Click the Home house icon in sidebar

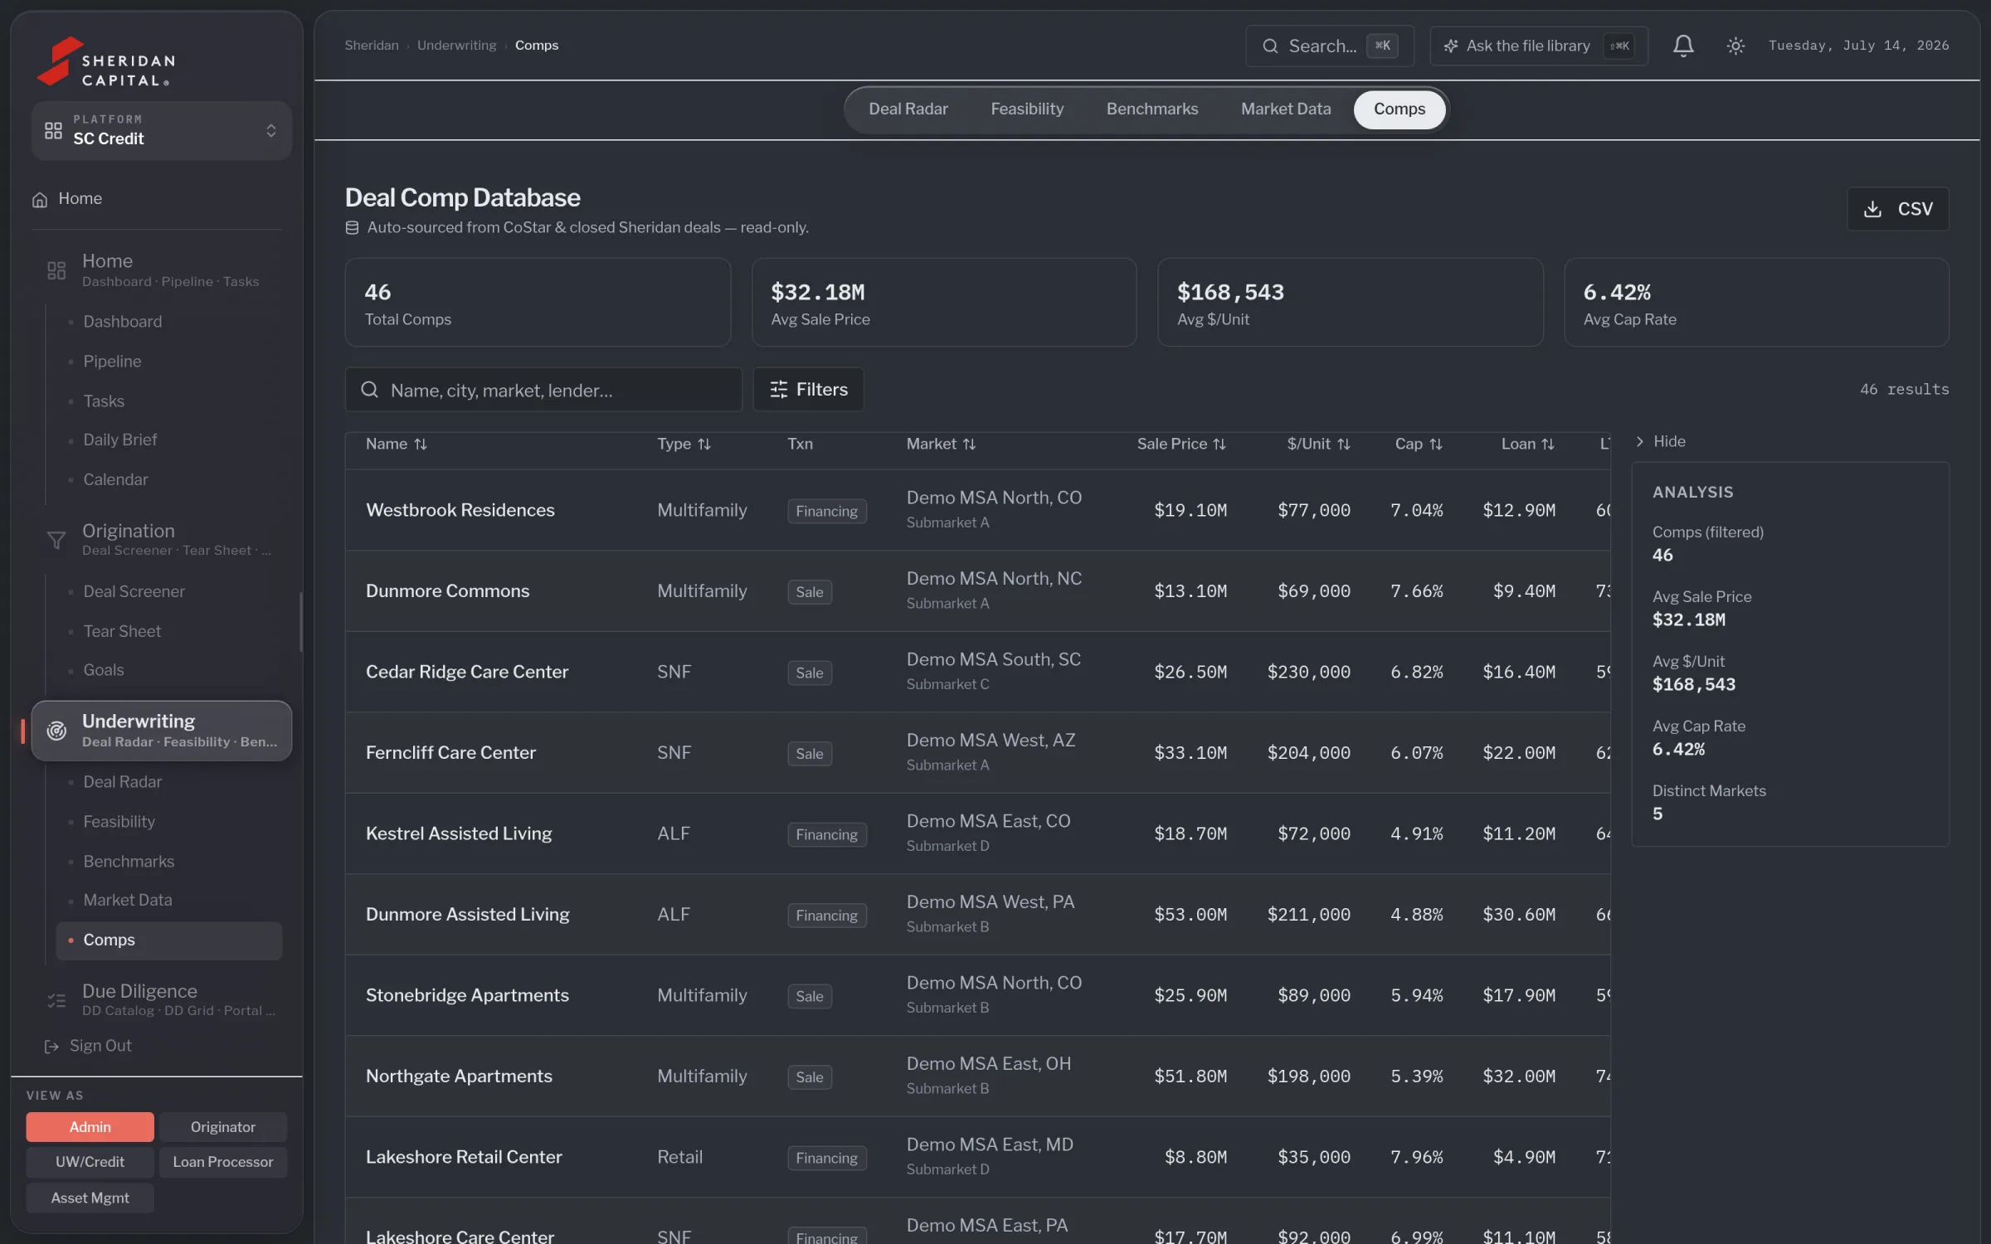coord(39,199)
